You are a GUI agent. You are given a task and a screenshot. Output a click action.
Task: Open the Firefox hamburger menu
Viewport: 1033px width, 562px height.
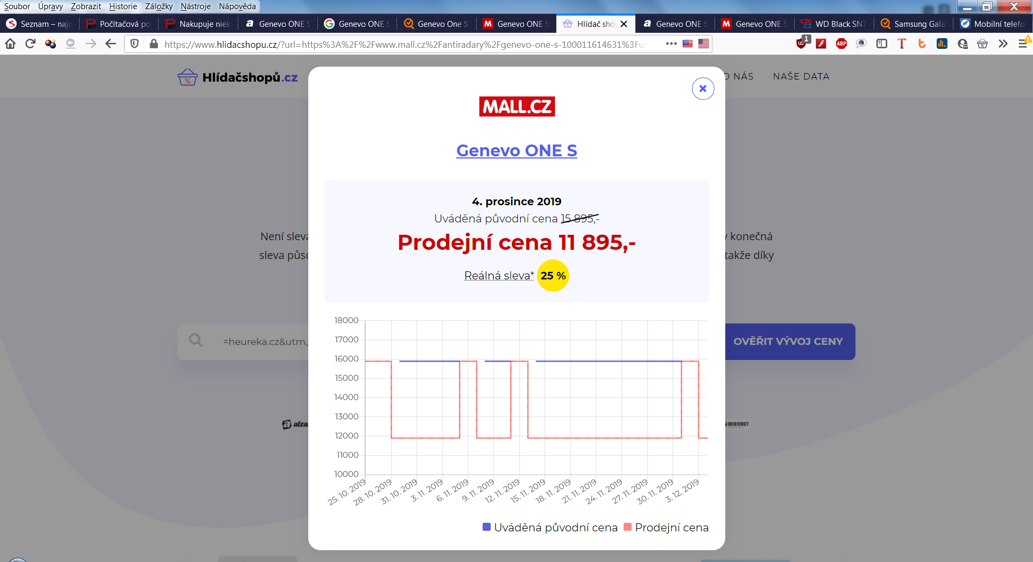[x=1023, y=44]
